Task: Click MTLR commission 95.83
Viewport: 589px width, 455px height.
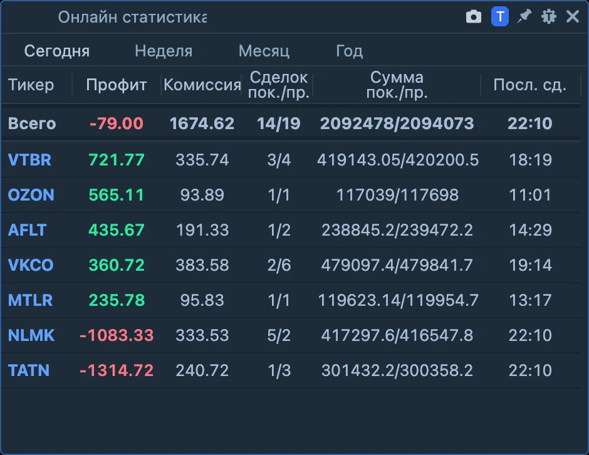Action: coord(202,300)
